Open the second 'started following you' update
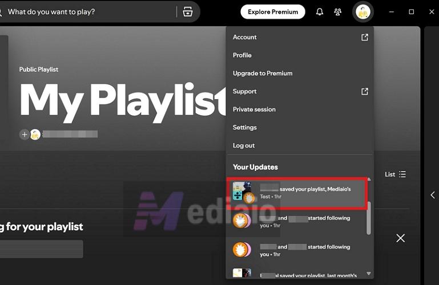439x285 pixels. point(297,222)
